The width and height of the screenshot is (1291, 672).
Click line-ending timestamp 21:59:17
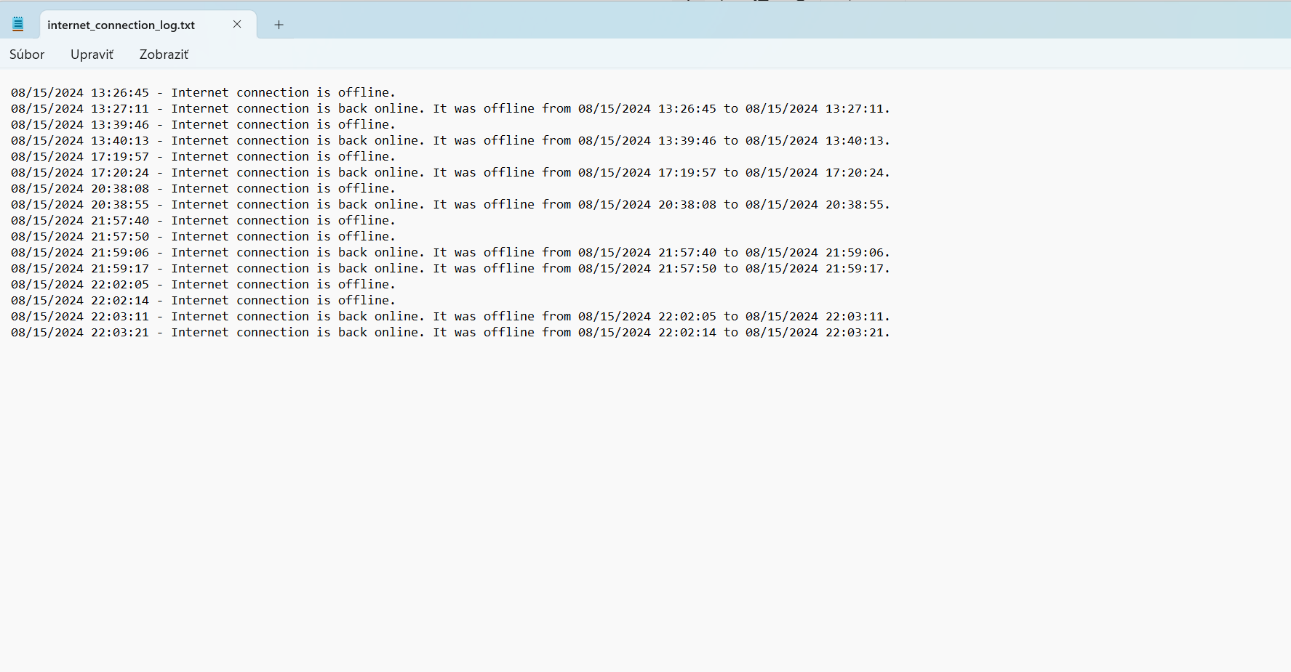coord(854,269)
